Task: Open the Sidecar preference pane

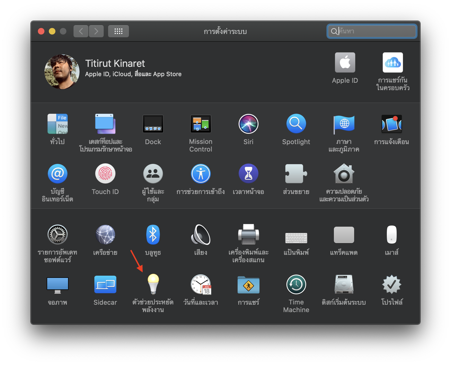Action: [x=105, y=284]
